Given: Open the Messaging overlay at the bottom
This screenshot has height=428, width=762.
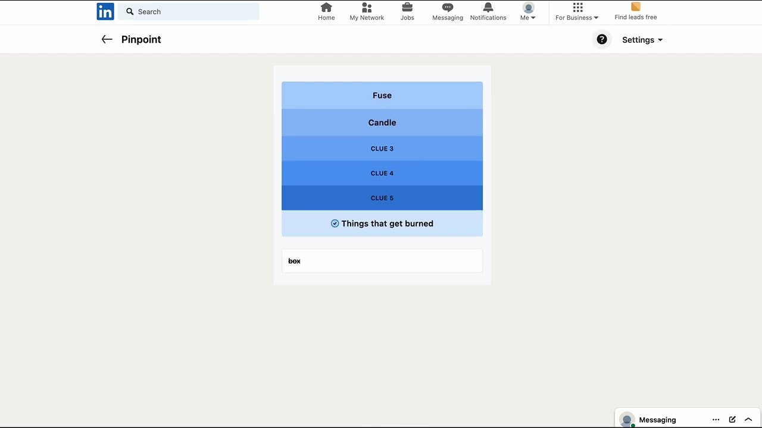Looking at the screenshot, I should [x=657, y=420].
